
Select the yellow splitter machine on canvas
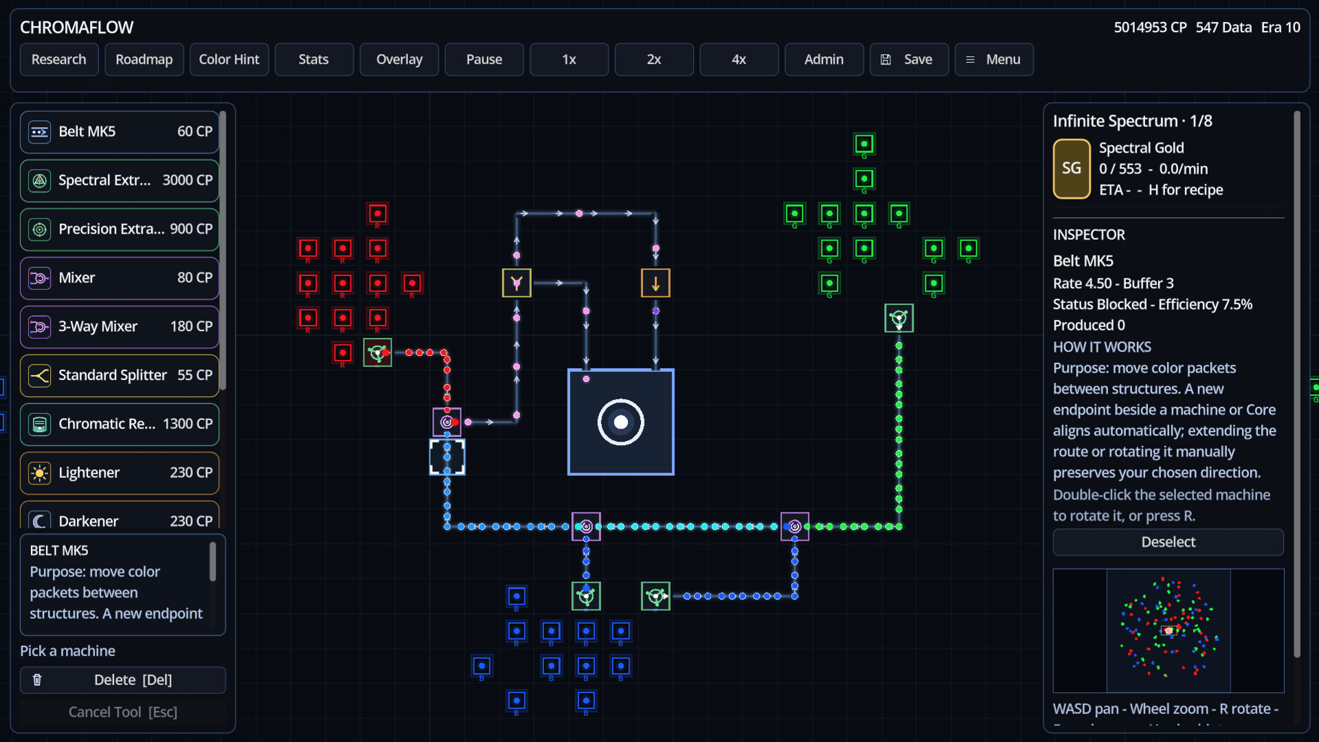point(517,283)
